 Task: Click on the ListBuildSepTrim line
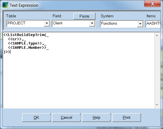[x=26, y=35]
